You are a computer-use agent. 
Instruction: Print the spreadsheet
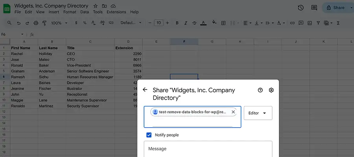click(x=36, y=23)
